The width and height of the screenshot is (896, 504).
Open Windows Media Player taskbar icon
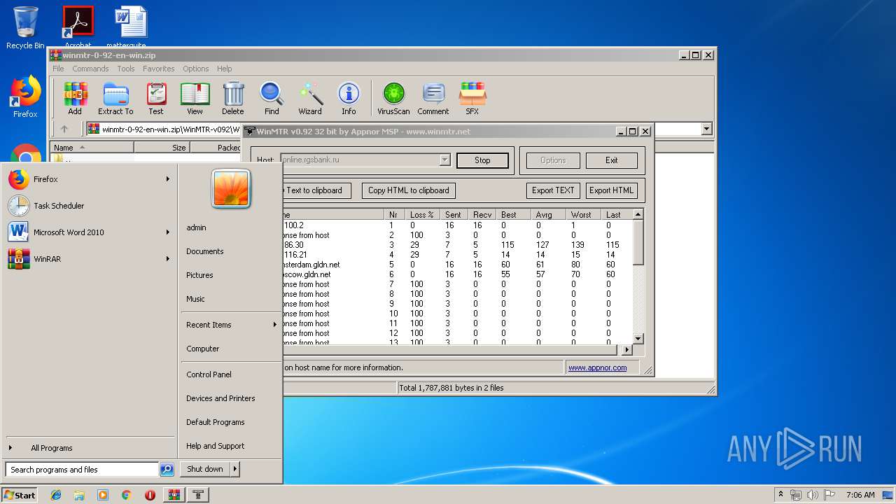pos(103,495)
